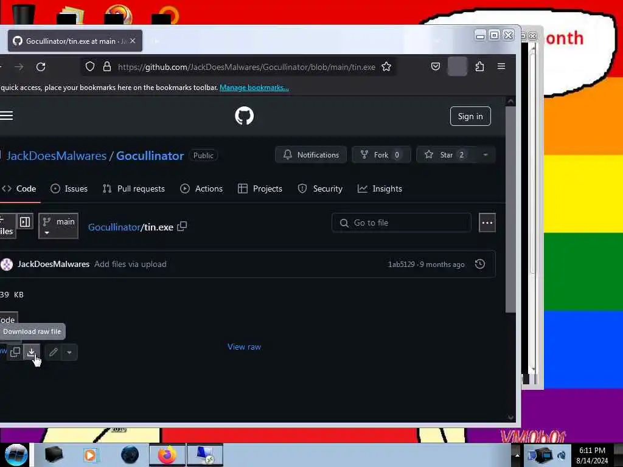Open JackDoesMalwares owner link in repository title
Screen dimensions: 623x467
click(57, 156)
